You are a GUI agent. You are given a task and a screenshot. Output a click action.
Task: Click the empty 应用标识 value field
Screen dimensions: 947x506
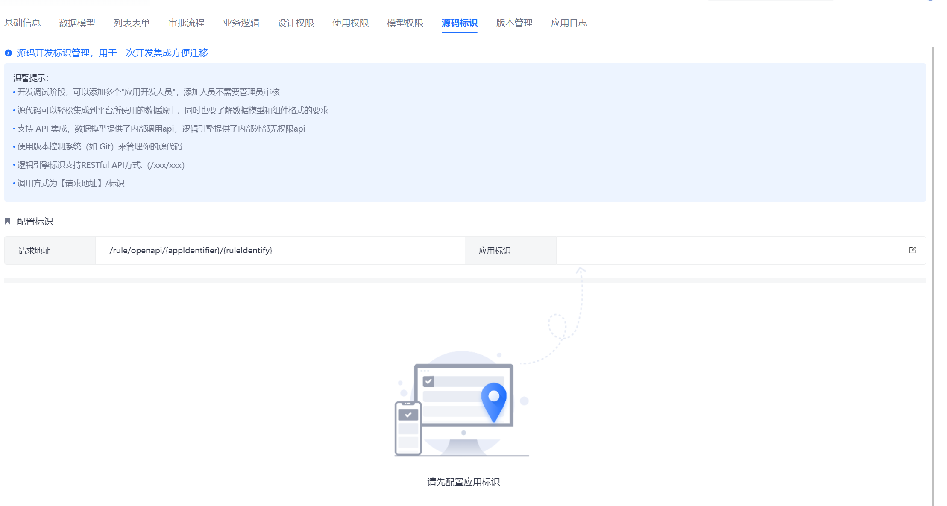click(x=726, y=251)
